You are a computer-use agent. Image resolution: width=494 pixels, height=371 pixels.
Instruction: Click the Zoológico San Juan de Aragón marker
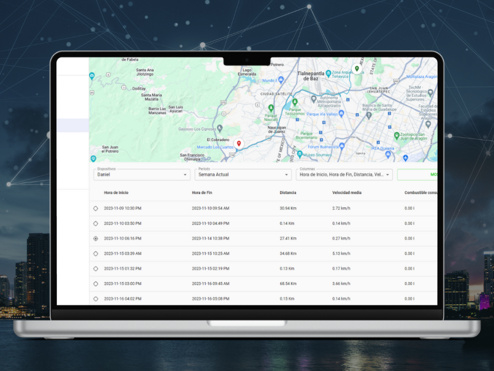(x=396, y=135)
